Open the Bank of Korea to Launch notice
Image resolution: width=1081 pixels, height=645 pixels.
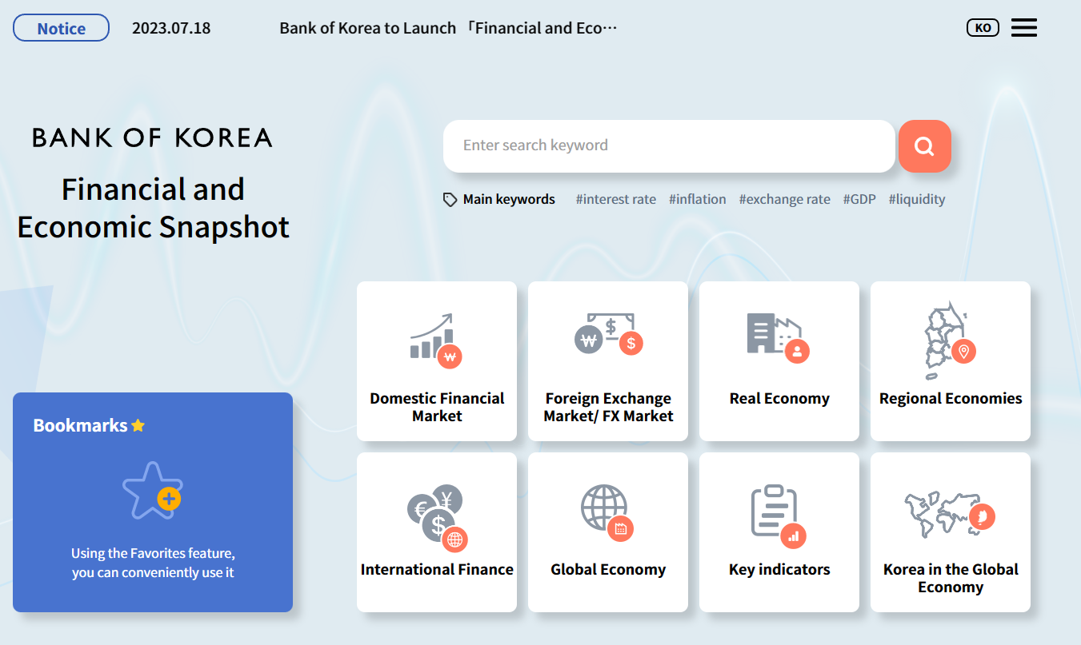449,28
